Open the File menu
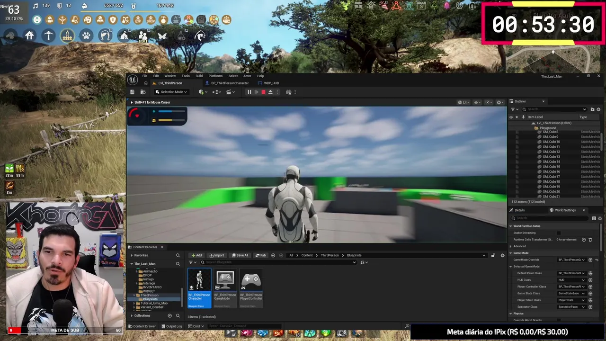 [x=145, y=76]
